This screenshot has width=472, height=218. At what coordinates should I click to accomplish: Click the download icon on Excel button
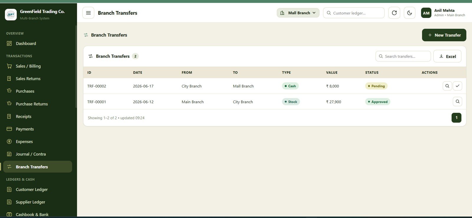[x=441, y=56]
